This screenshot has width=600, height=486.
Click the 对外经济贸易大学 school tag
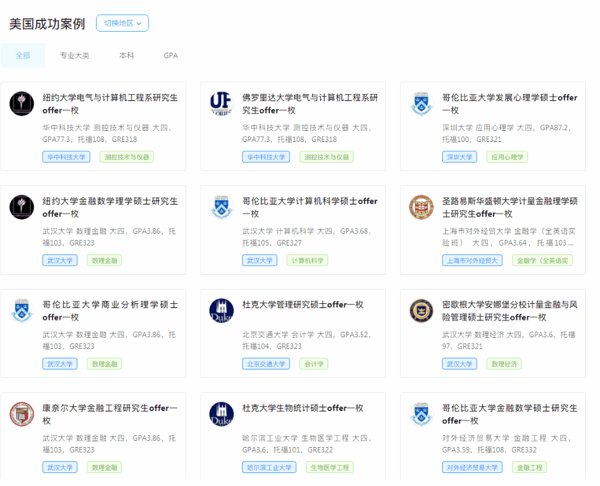(472, 467)
